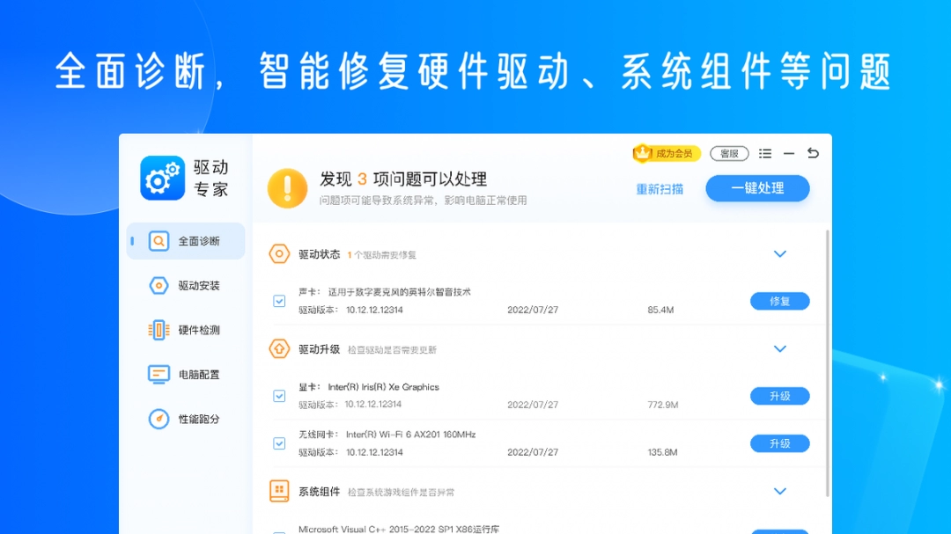This screenshot has width=951, height=534.
Task: Toggle the 声卡 driver checkbox
Action: coord(279,301)
